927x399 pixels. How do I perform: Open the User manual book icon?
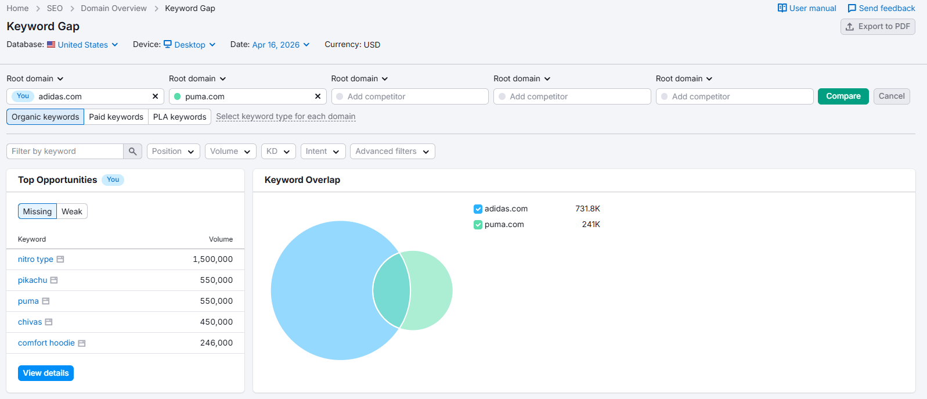click(x=782, y=8)
